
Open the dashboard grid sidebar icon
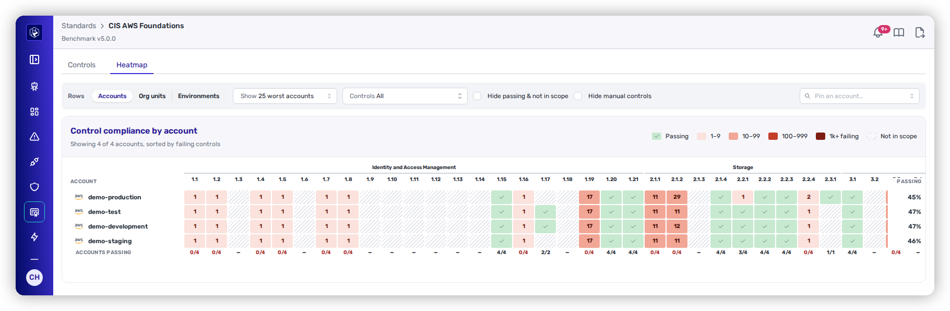pos(34,112)
